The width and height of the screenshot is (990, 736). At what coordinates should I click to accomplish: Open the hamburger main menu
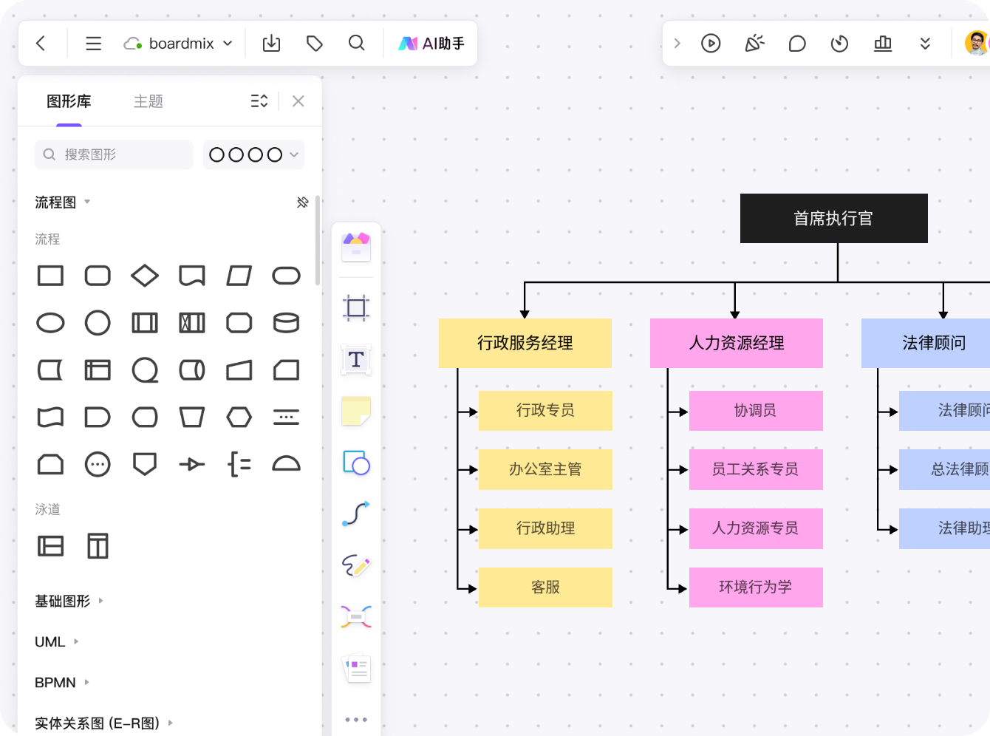pos(93,44)
